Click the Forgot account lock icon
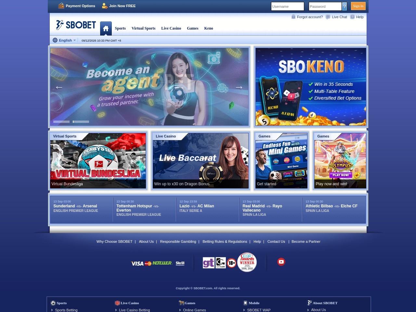This screenshot has width=416, height=312. pyautogui.click(x=293, y=17)
